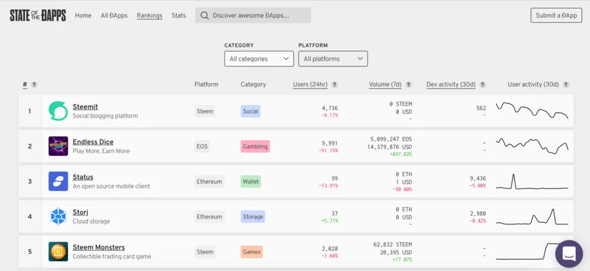Sort by Users (24hr) column
The height and width of the screenshot is (271, 590).
(310, 85)
